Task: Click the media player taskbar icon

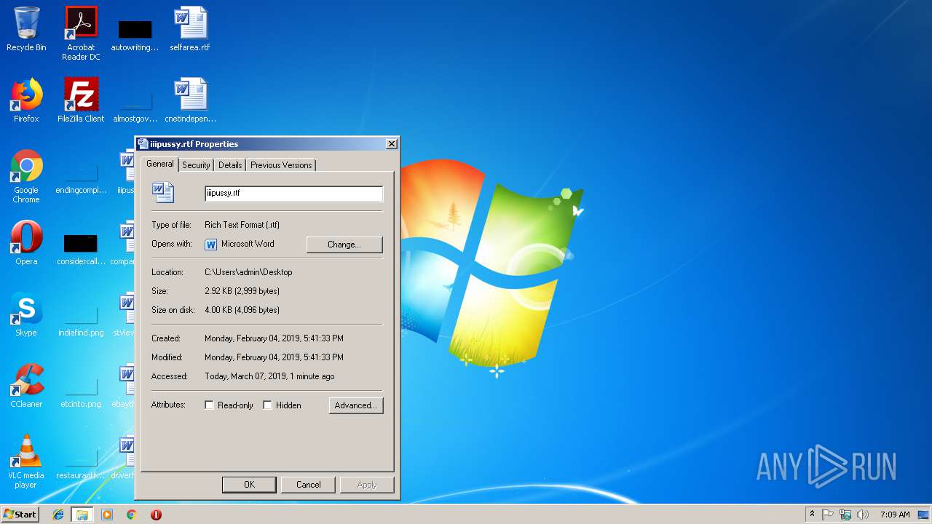Action: (107, 515)
